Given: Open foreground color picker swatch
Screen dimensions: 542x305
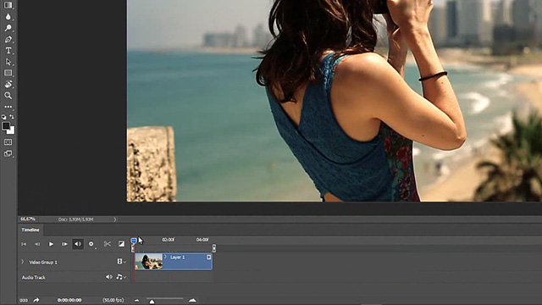Looking at the screenshot, I should click(6, 126).
